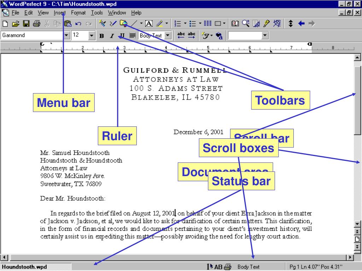Image resolution: width=362 pixels, height=271 pixels.
Task: Click the Pg 1 Ln 4.07 Pos 4.31 indicator
Action: 316,267
